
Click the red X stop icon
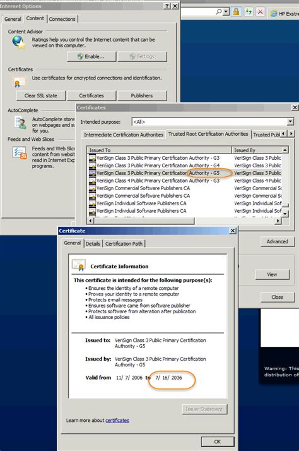261,12
